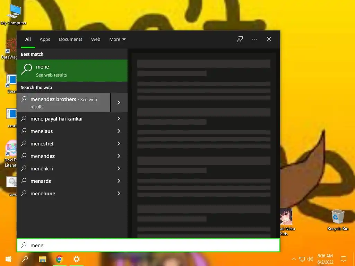The height and width of the screenshot is (266, 355).
Task: Expand arrow beside 'menards'
Action: [x=119, y=181]
